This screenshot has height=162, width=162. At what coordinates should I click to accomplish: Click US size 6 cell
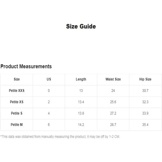coord(49,124)
